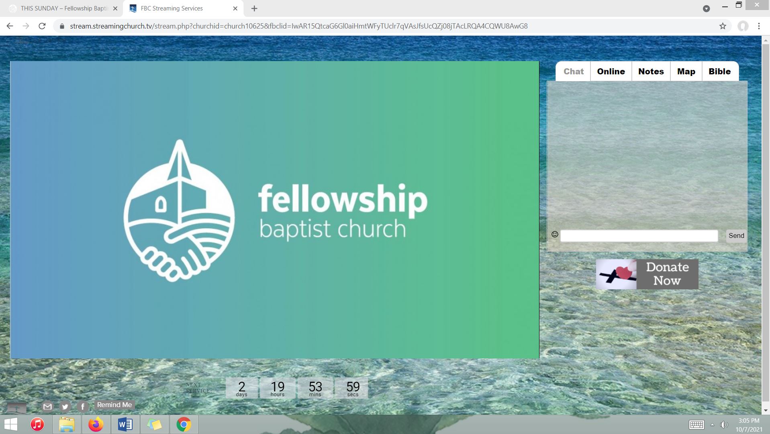Open the tab search dropdown arrow
The width and height of the screenshot is (770, 434).
coord(707,8)
